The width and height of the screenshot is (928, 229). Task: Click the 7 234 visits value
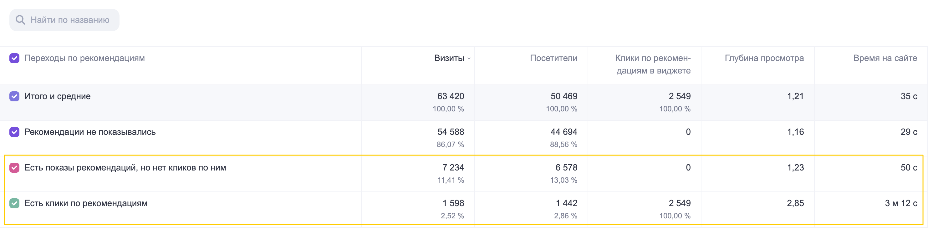(x=453, y=167)
